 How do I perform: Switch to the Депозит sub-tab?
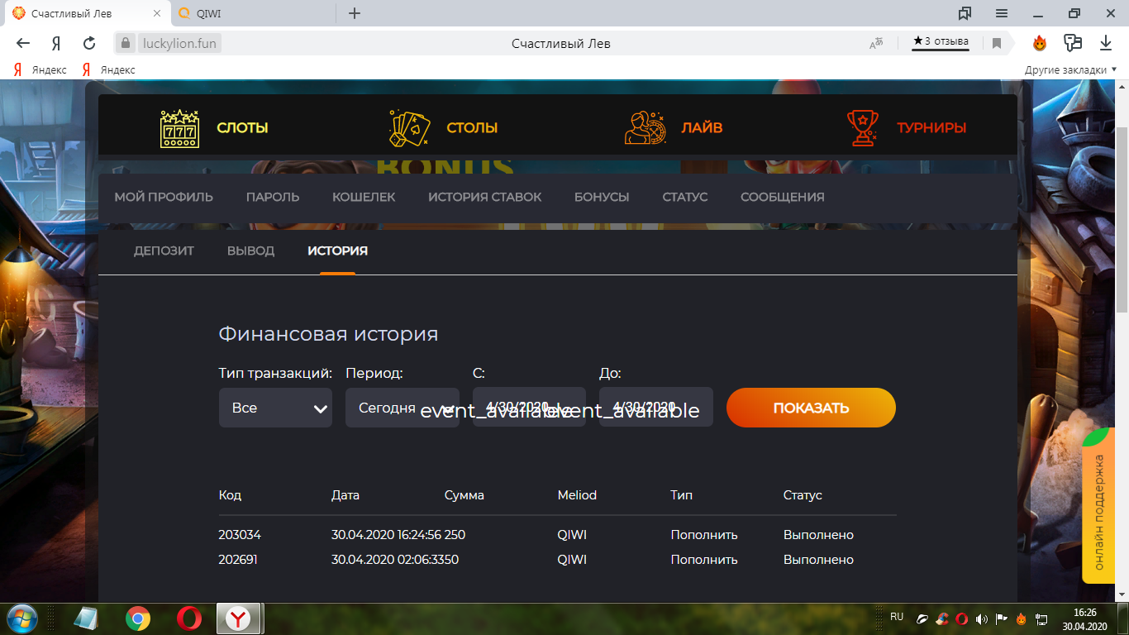coord(164,251)
